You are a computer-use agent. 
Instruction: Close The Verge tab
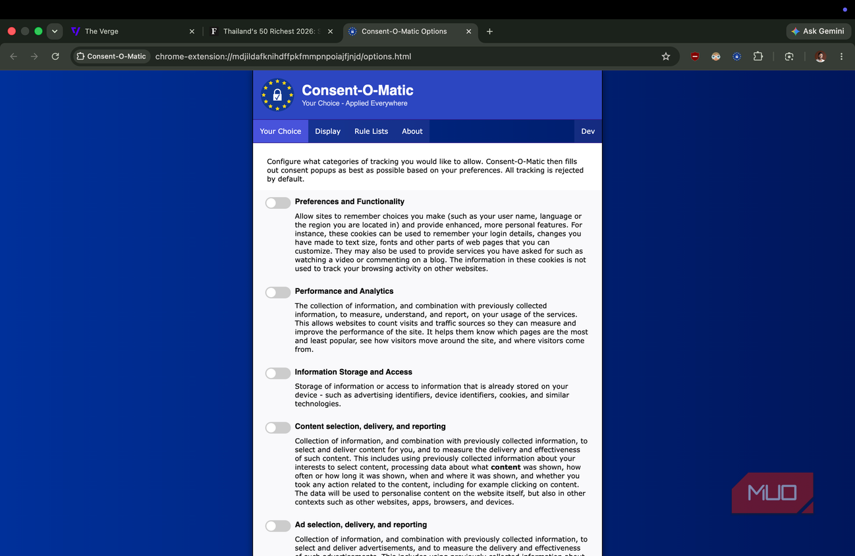coord(192,31)
